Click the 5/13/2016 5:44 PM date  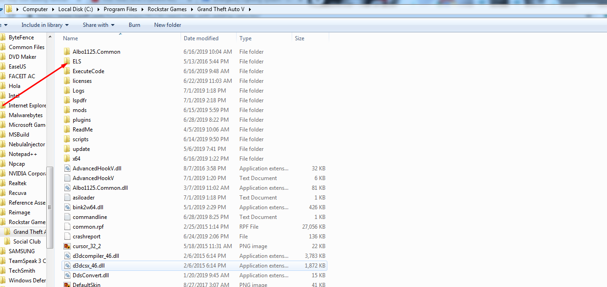(x=206, y=62)
